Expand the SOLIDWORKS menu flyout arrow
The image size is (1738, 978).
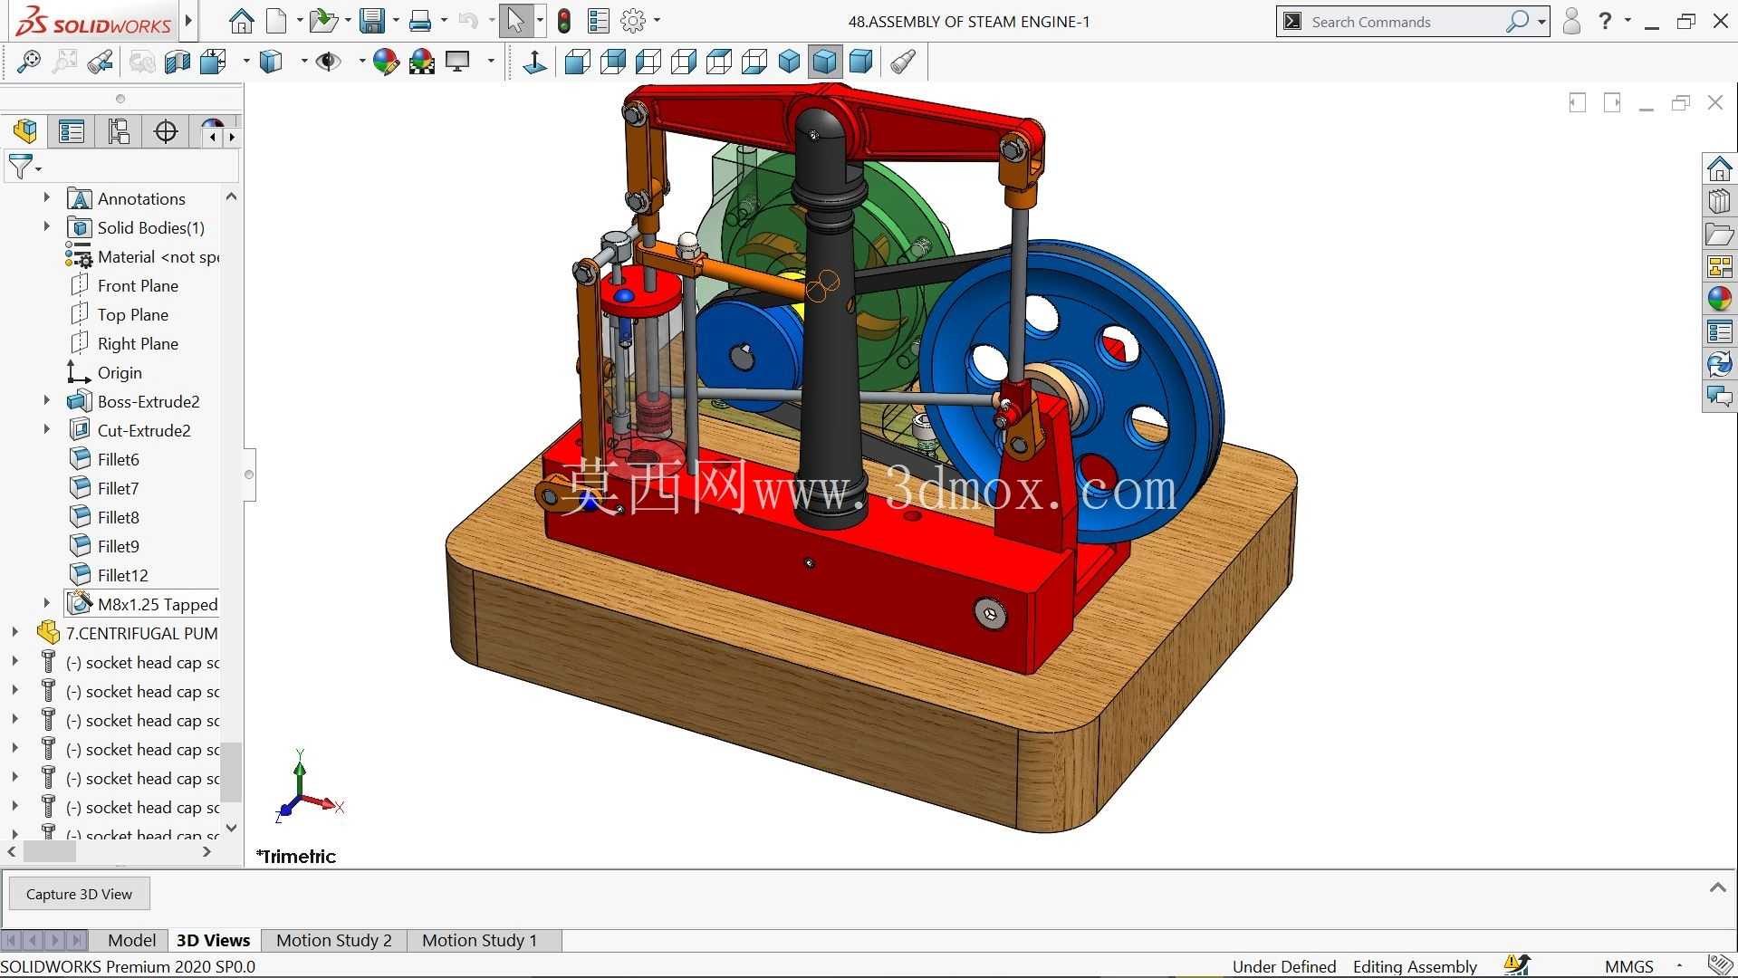(x=188, y=21)
